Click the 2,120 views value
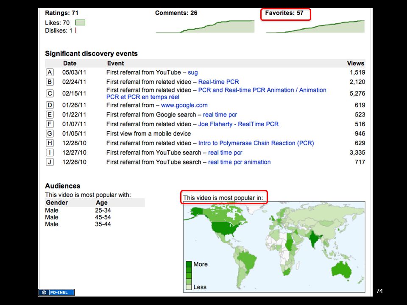Viewport: 407px width, 305px height. coord(357,82)
